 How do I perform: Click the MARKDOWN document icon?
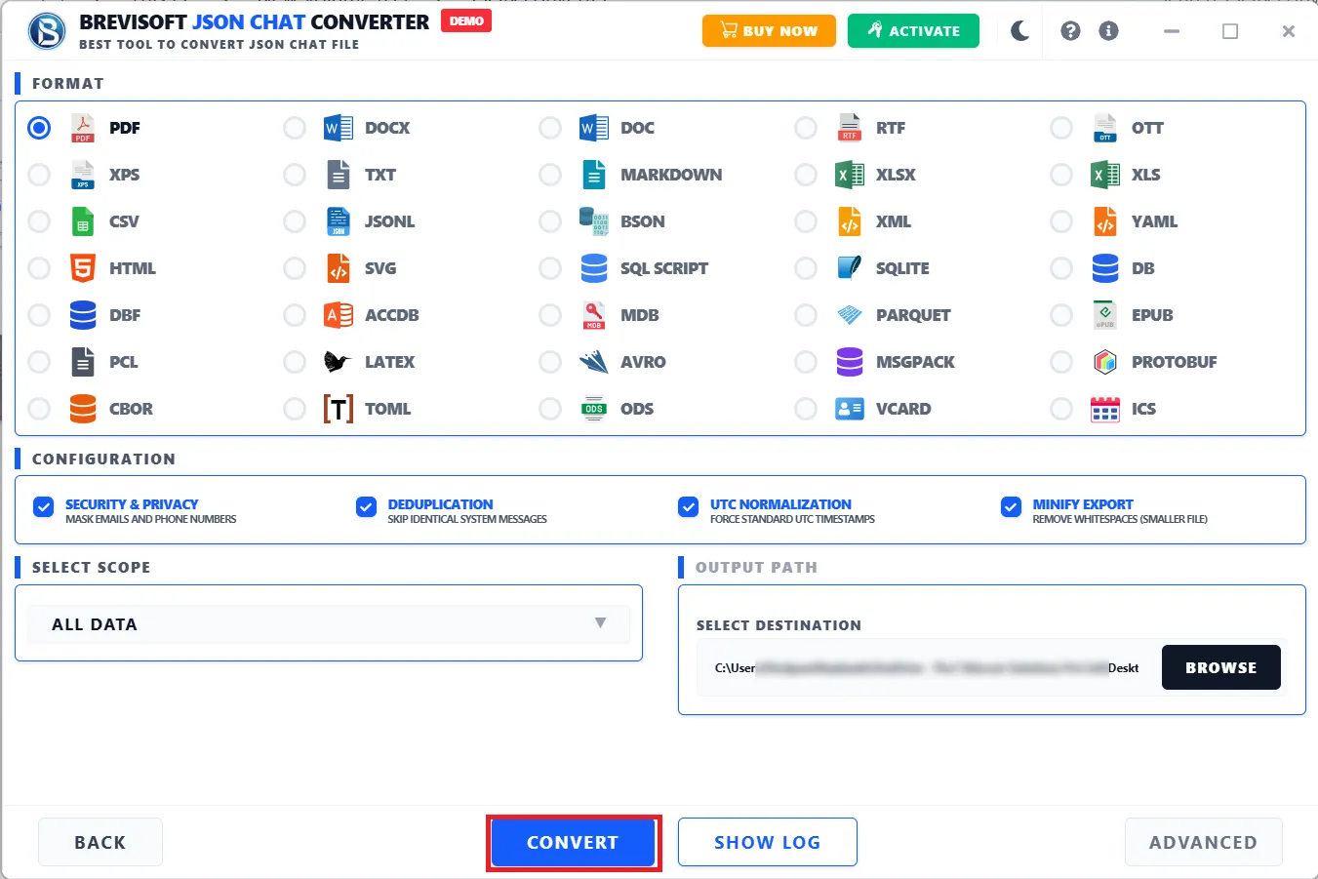click(594, 175)
